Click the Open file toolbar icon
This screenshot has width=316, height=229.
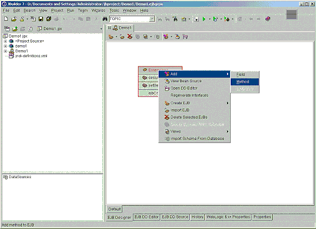(14, 19)
